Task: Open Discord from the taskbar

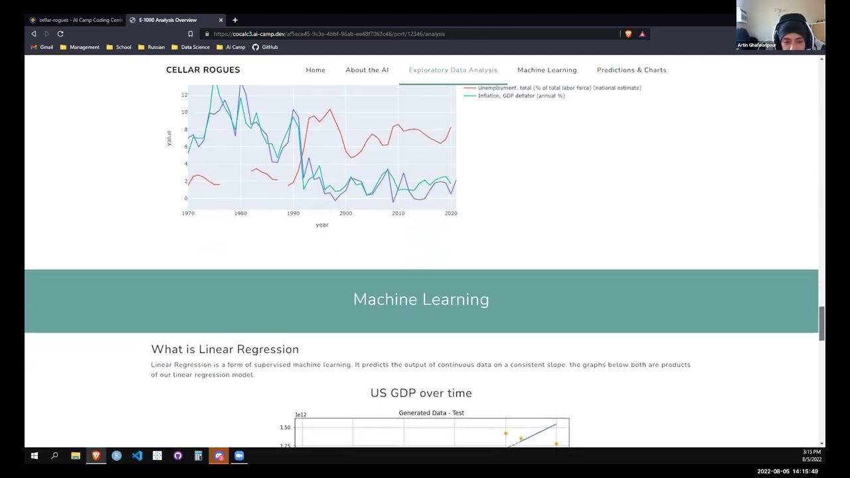Action: pos(218,455)
